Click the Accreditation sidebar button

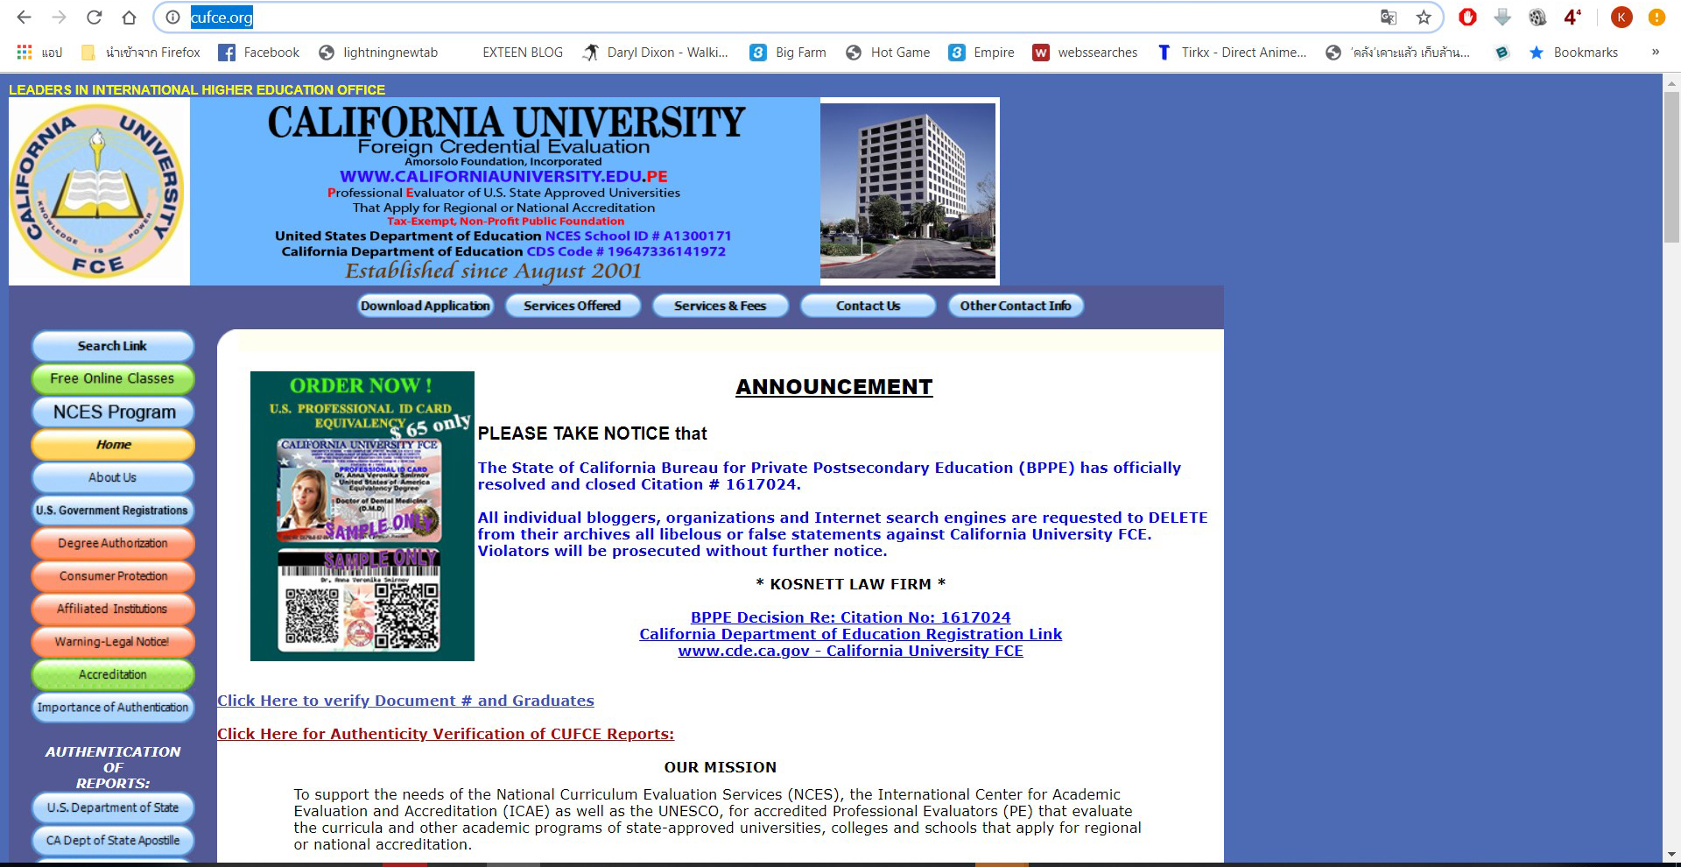[112, 674]
